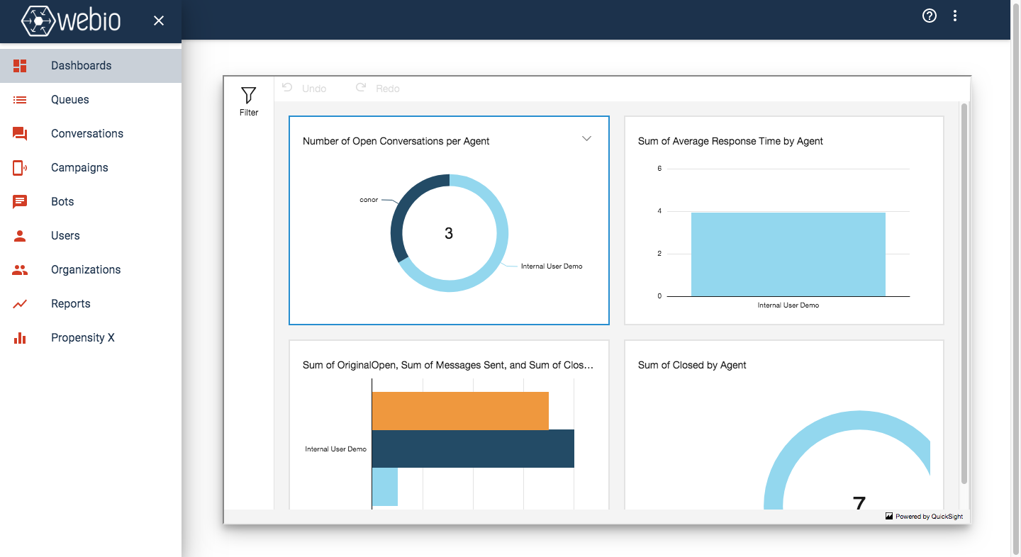Navigate to Conversations menu item
The width and height of the screenshot is (1021, 557).
click(x=91, y=134)
